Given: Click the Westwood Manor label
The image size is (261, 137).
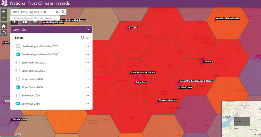Looking at the screenshot, I should pos(168,100).
